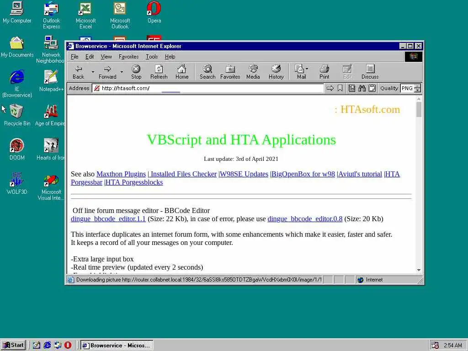
Task: Open the Favorites toolbar button
Action: pyautogui.click(x=230, y=72)
